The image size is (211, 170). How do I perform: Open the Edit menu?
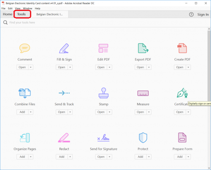[x=10, y=8]
